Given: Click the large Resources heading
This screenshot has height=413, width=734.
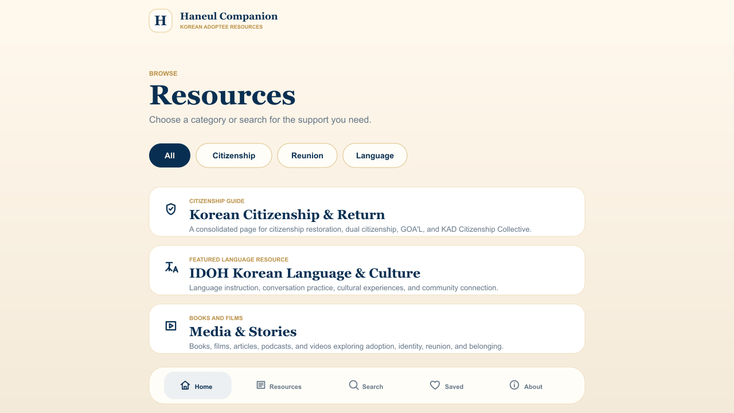Looking at the screenshot, I should [222, 95].
